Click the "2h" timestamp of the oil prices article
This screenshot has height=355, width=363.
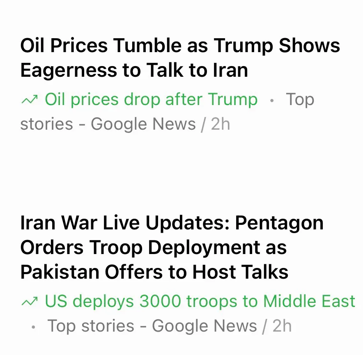click(x=221, y=124)
